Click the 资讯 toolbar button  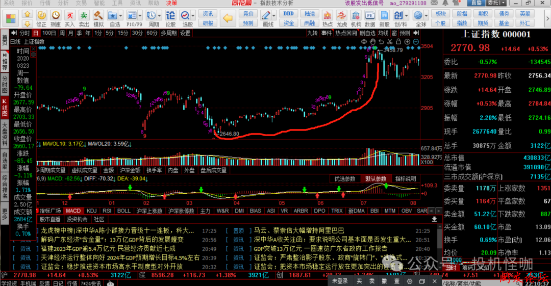coord(208,14)
